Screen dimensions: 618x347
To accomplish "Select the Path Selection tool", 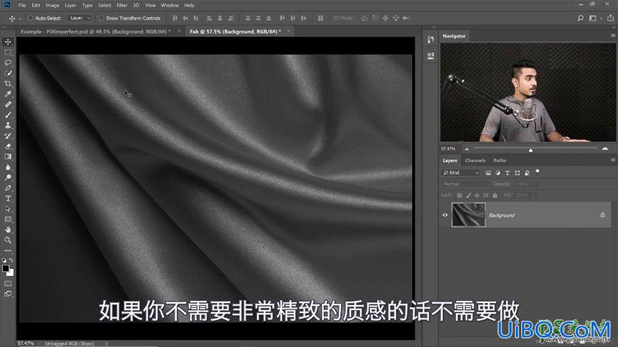I will (x=8, y=209).
